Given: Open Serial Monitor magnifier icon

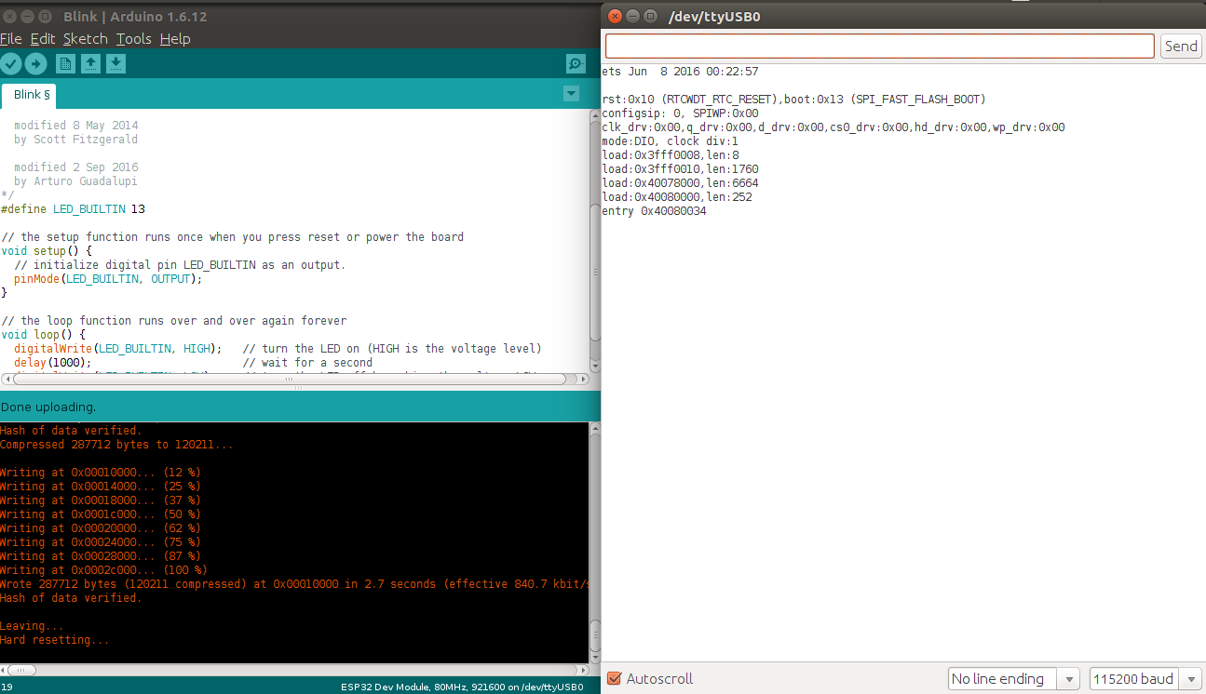Looking at the screenshot, I should (576, 63).
